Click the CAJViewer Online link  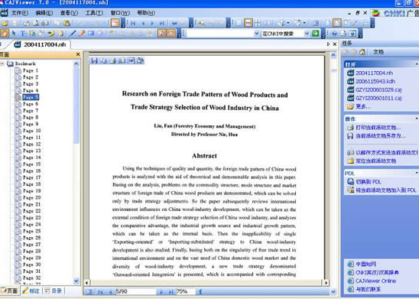point(375,281)
